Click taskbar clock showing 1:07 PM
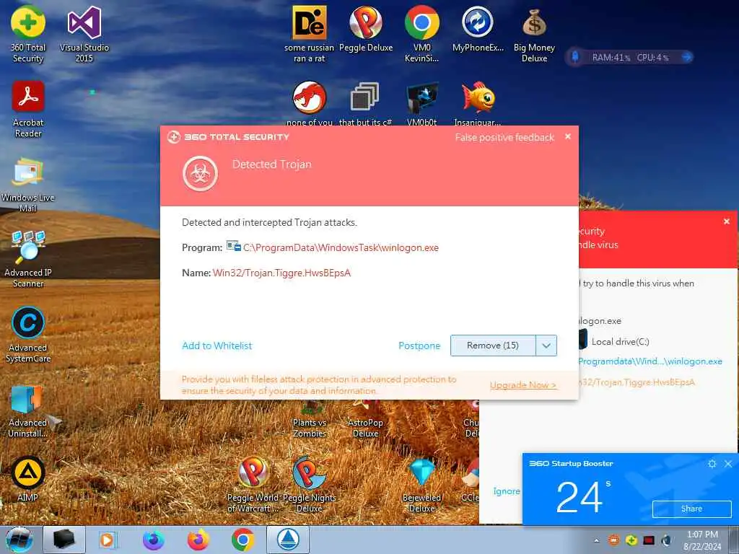 702,540
